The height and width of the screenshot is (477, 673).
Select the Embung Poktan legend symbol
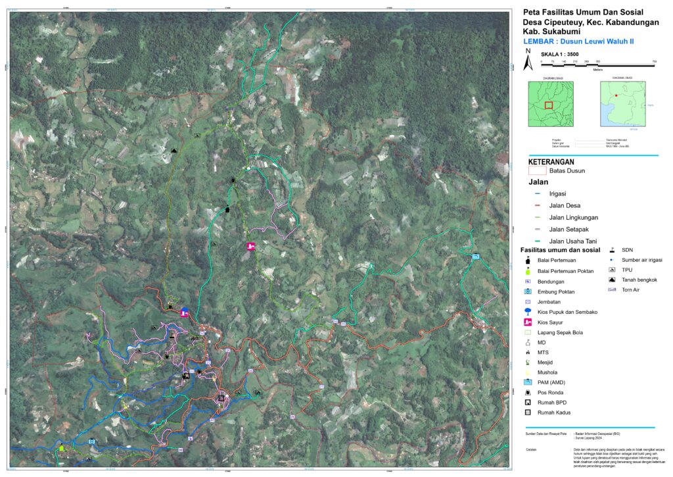point(528,291)
